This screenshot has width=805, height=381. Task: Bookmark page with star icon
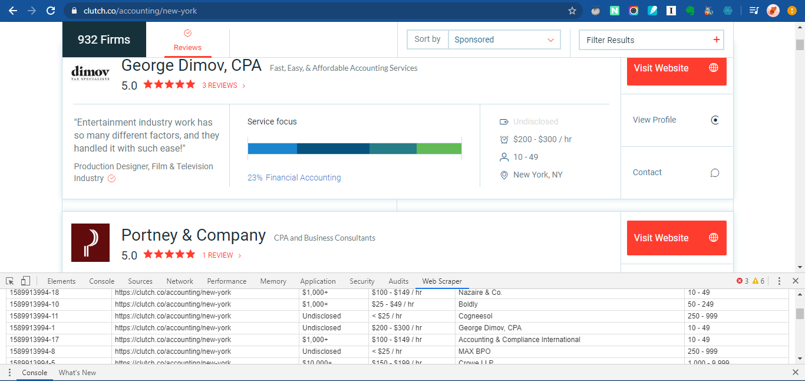pos(572,11)
